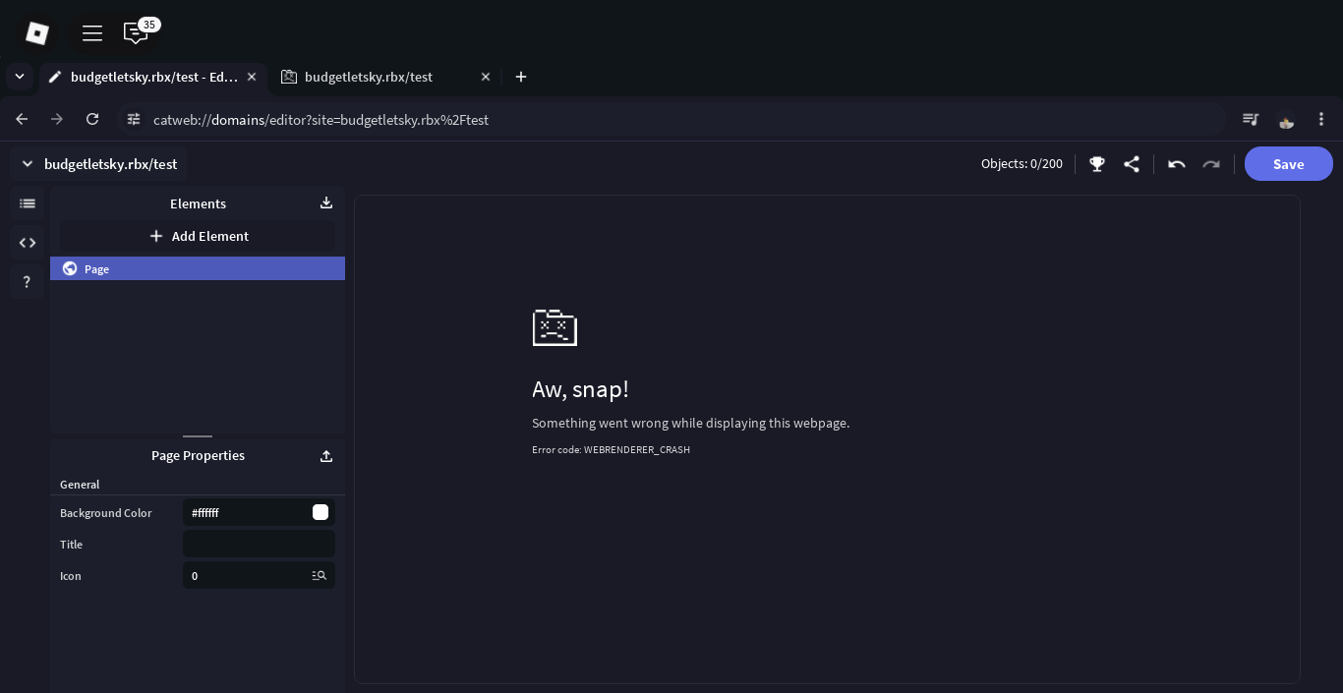Open the icon search magnifier in the Icon field
Image resolution: width=1343 pixels, height=693 pixels.
(x=320, y=575)
